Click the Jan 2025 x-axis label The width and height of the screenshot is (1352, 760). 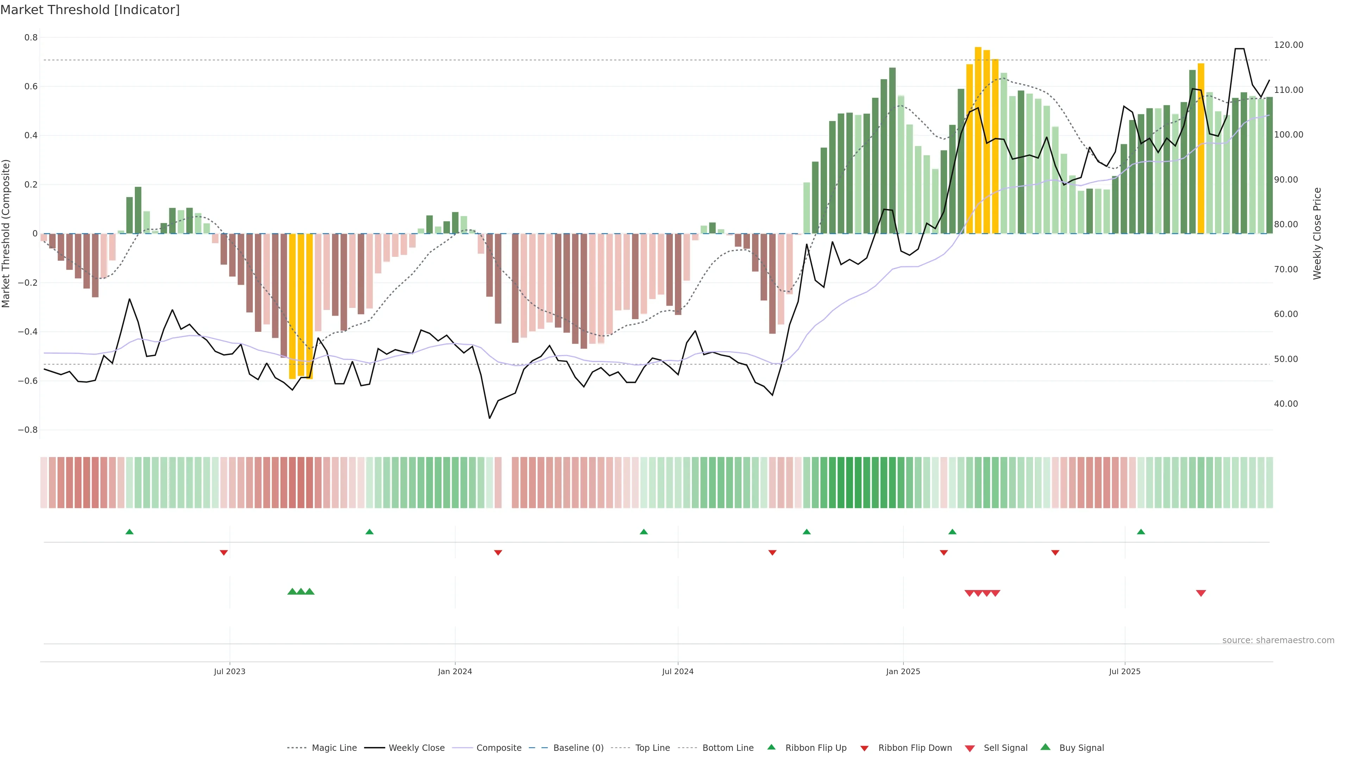tap(903, 671)
